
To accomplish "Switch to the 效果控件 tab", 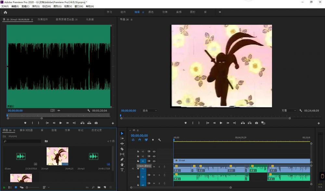I will coord(43,19).
